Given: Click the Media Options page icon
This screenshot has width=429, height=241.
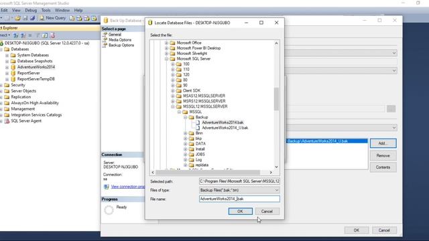Looking at the screenshot, I should pyautogui.click(x=105, y=39).
